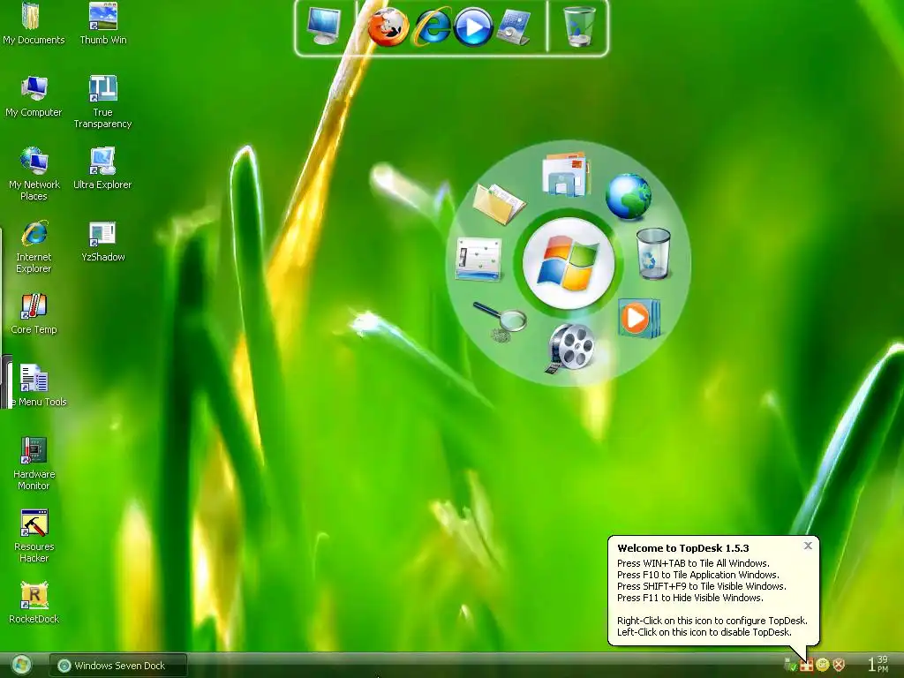This screenshot has width=904, height=678.
Task: Click the monitor icon in the top dock
Action: [324, 26]
